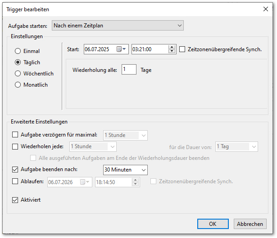Increase the start time with up arrow

coord(172,47)
